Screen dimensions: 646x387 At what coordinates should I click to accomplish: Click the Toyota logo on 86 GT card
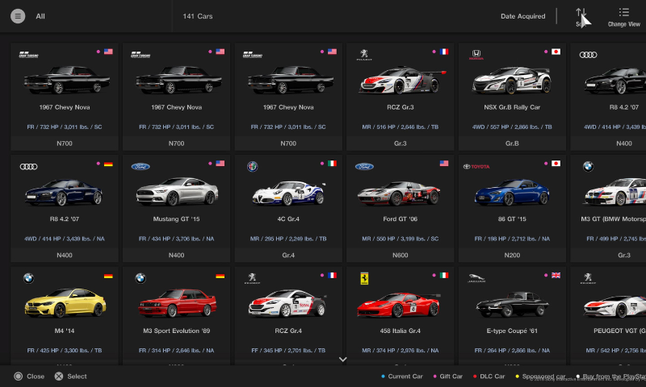coord(476,167)
